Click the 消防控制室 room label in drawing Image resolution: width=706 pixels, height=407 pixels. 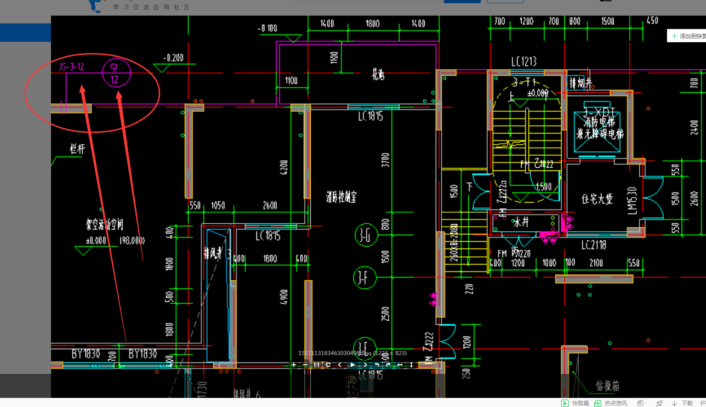[341, 197]
